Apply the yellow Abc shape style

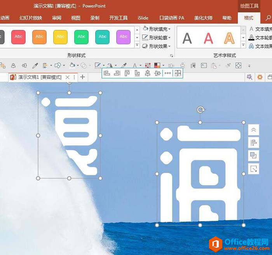60,37
